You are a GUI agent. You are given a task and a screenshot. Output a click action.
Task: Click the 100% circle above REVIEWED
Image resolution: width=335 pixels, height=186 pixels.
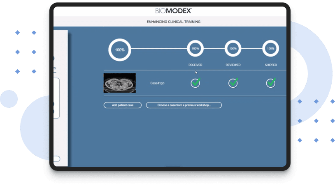[x=233, y=48]
